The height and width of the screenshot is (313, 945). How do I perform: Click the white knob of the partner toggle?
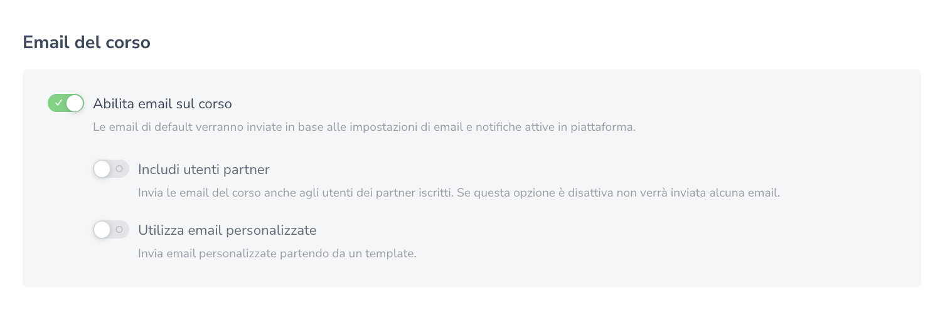click(102, 169)
